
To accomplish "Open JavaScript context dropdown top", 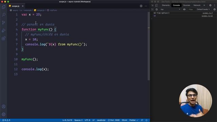I will (x=170, y=9).
